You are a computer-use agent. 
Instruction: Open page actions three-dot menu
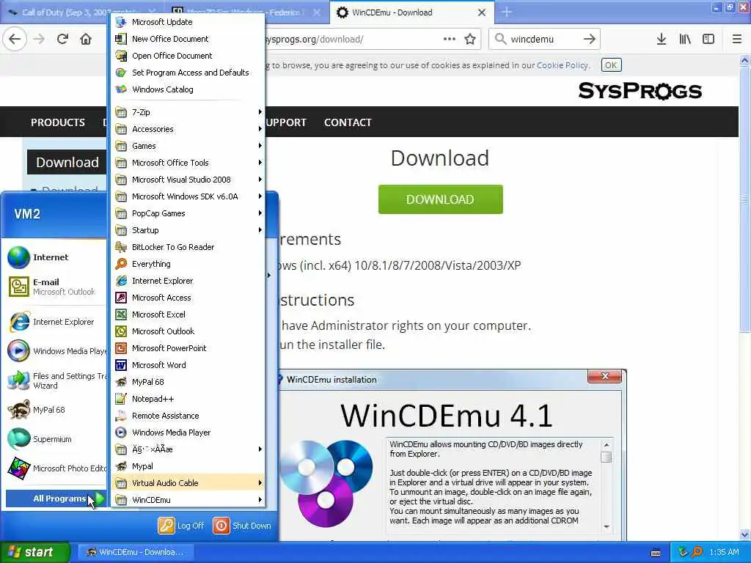(x=450, y=40)
